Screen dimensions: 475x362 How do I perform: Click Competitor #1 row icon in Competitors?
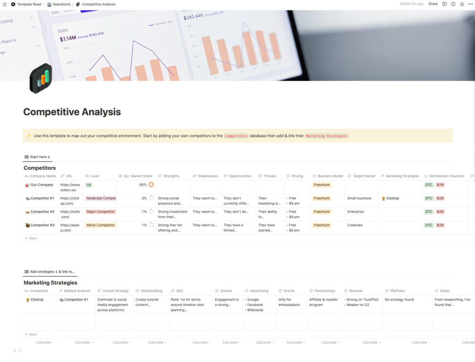pyautogui.click(x=27, y=198)
